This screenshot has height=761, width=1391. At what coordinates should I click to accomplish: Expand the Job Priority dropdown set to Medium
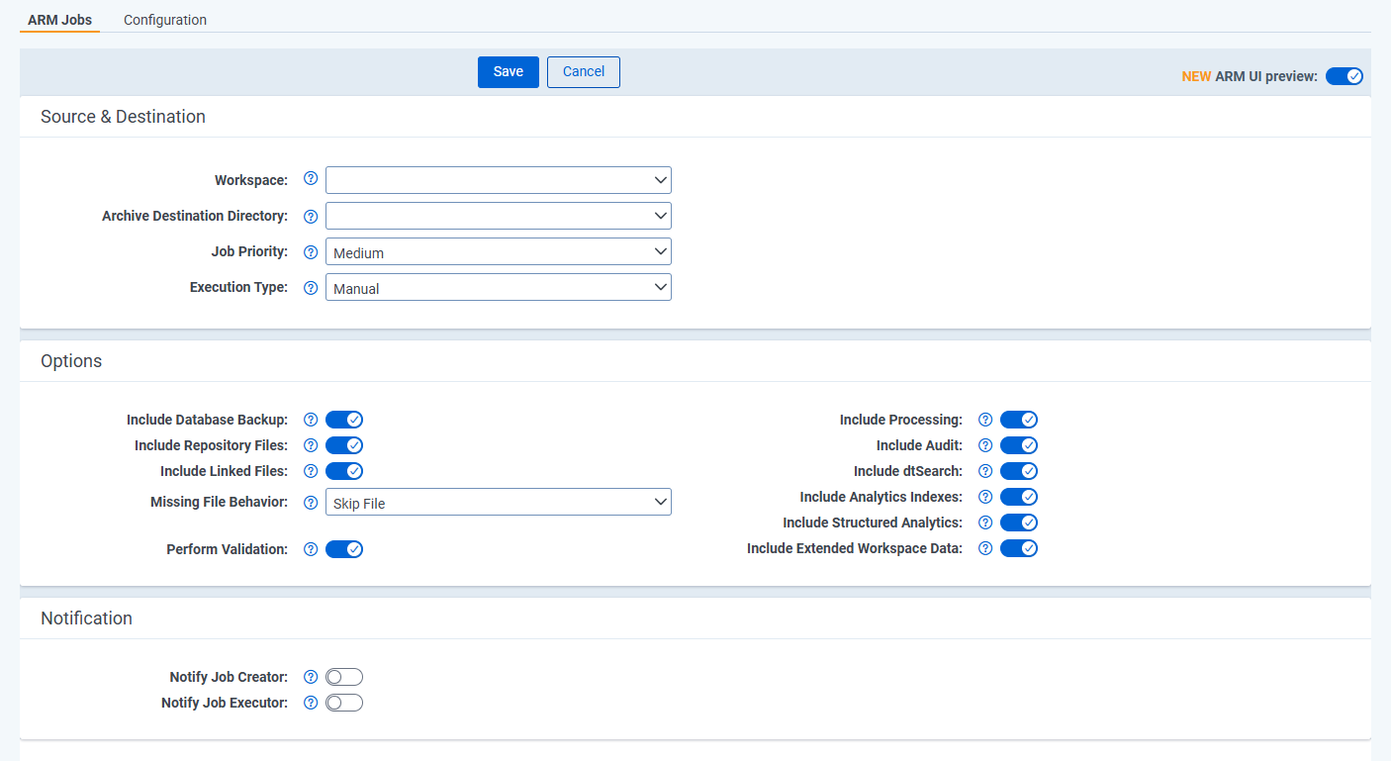tap(498, 252)
